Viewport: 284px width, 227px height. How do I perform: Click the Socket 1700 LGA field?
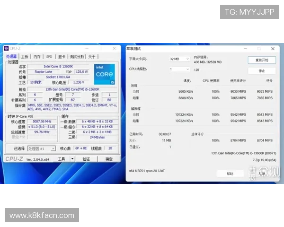58,77
